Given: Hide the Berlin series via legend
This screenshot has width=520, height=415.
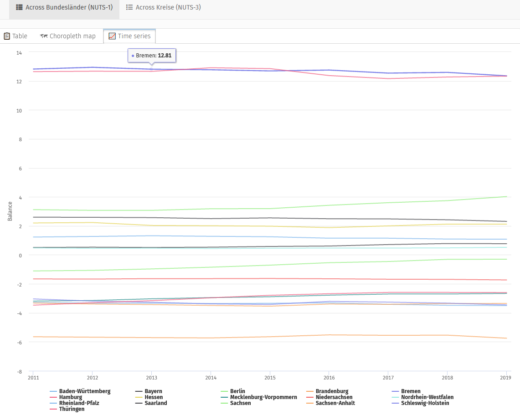Looking at the screenshot, I should (233, 391).
